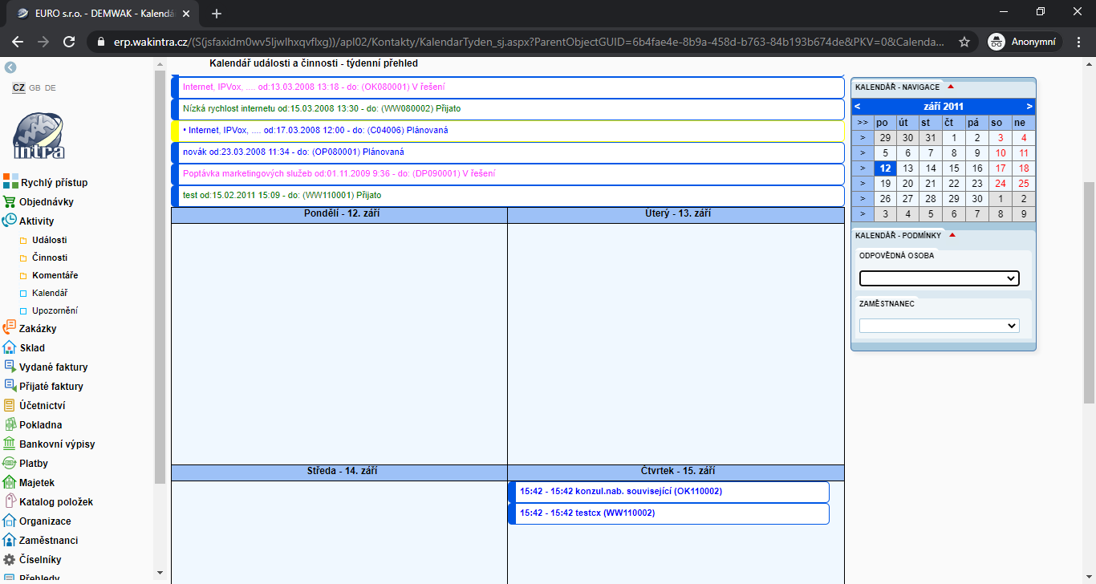Viewport: 1096px width, 584px height.
Task: Open Objednávky via the shopping cart icon
Action: (x=10, y=202)
